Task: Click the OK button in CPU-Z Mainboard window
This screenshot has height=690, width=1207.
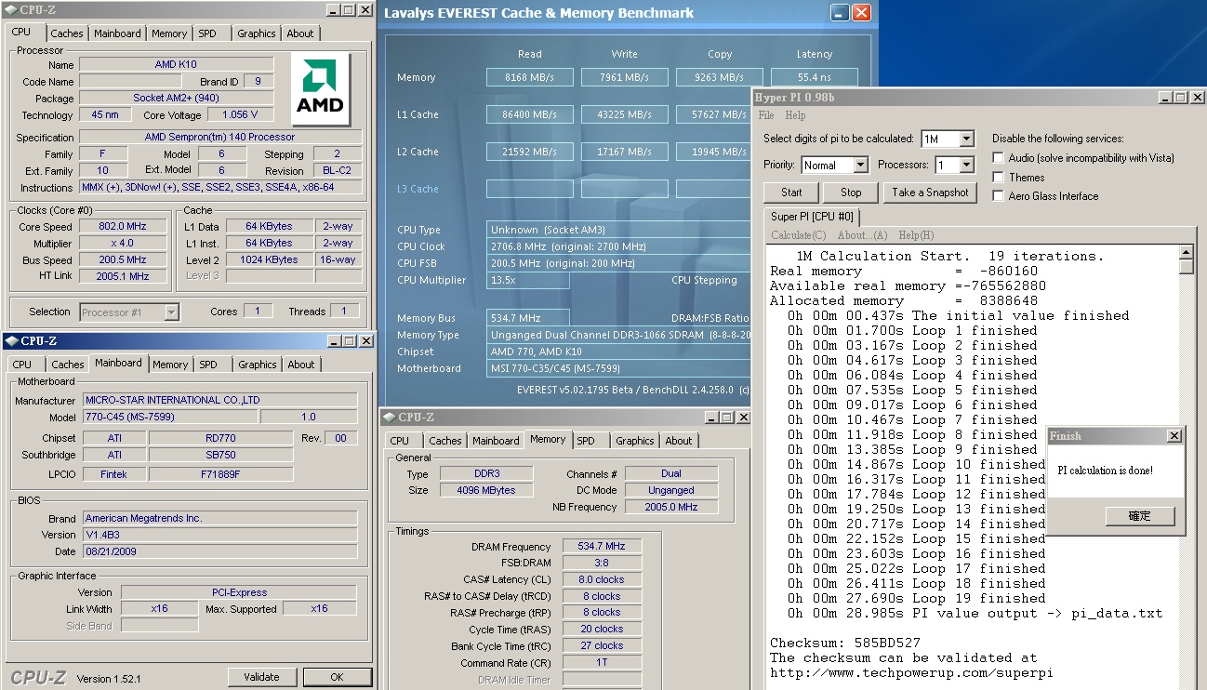Action: coord(338,677)
